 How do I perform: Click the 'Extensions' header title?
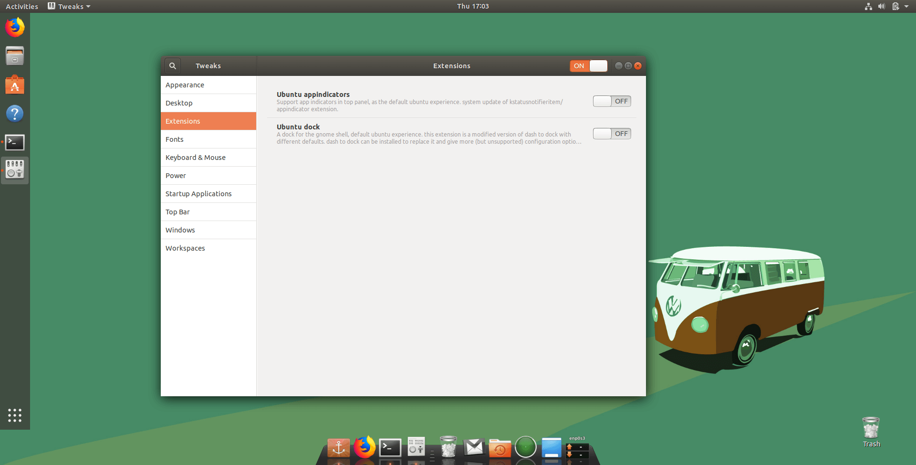click(452, 66)
